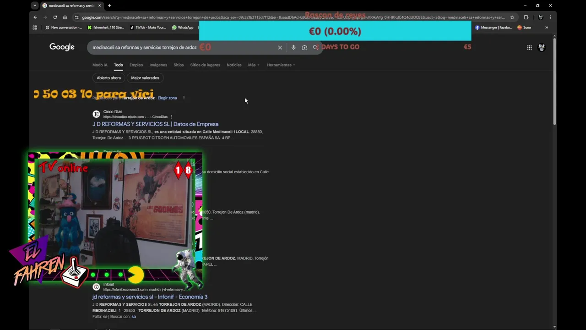
Task: Click the Google logo
Action: (x=62, y=47)
